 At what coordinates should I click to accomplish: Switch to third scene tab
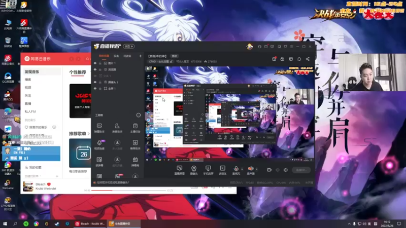pyautogui.click(x=127, y=56)
